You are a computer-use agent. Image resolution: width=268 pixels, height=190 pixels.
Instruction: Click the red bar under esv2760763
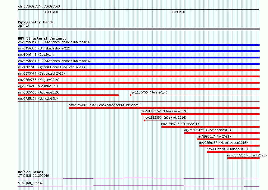139,83
